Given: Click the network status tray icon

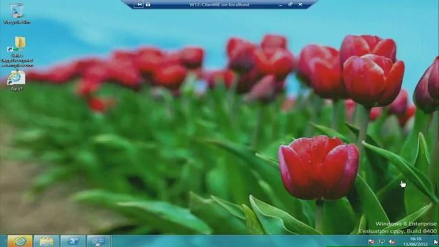Looking at the screenshot, I should [x=381, y=242].
